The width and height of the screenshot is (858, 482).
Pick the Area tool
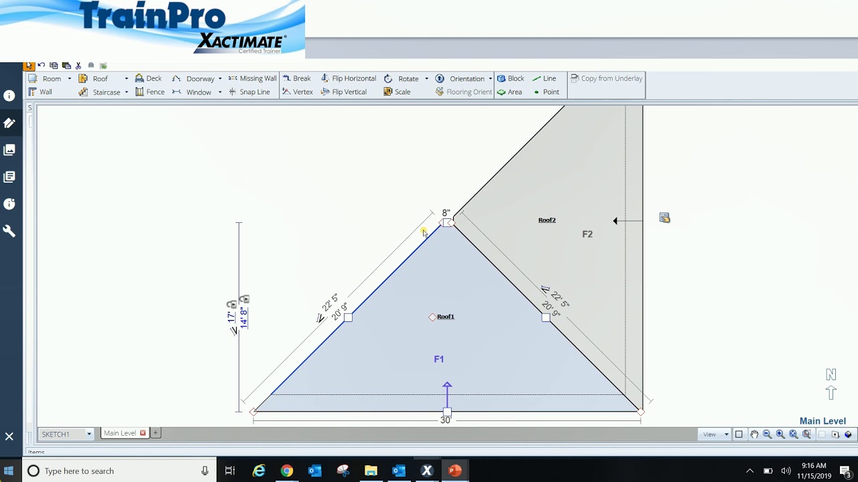(x=509, y=92)
